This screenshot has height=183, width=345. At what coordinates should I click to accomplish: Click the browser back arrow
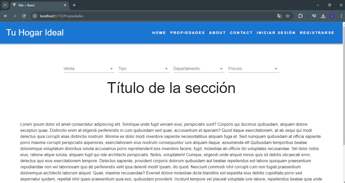tap(6, 16)
